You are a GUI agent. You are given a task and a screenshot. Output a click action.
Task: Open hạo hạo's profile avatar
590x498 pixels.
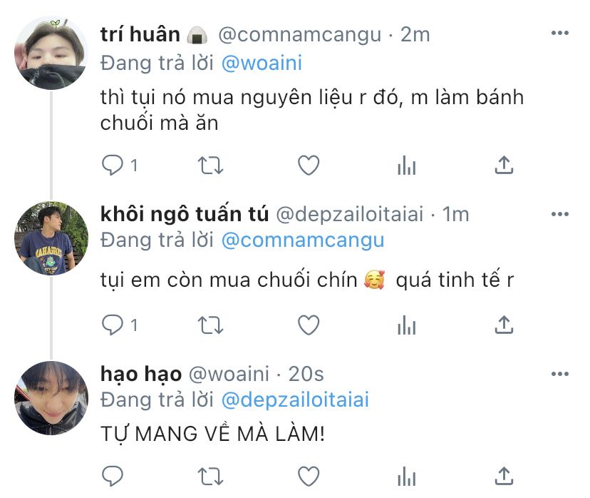tap(51, 398)
